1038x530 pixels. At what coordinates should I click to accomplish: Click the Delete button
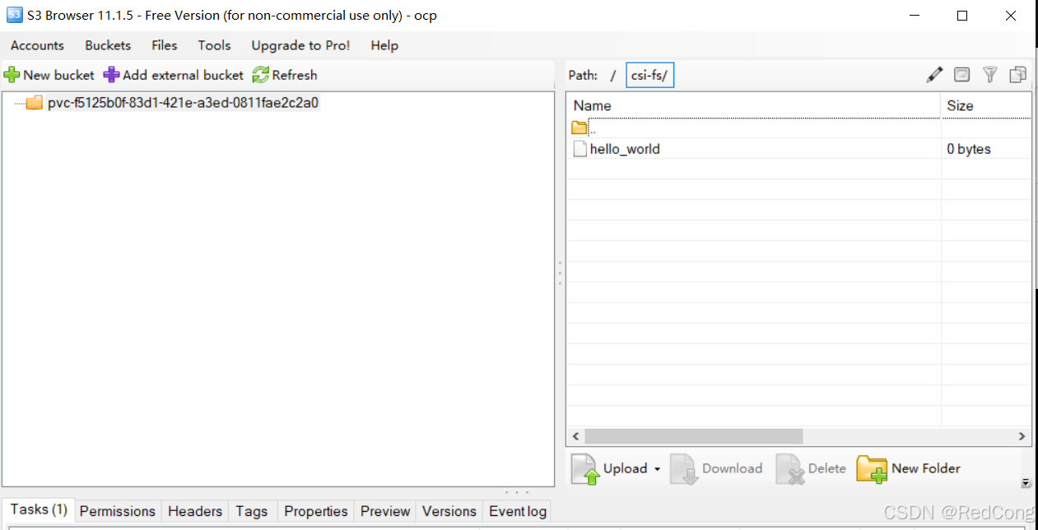point(811,468)
